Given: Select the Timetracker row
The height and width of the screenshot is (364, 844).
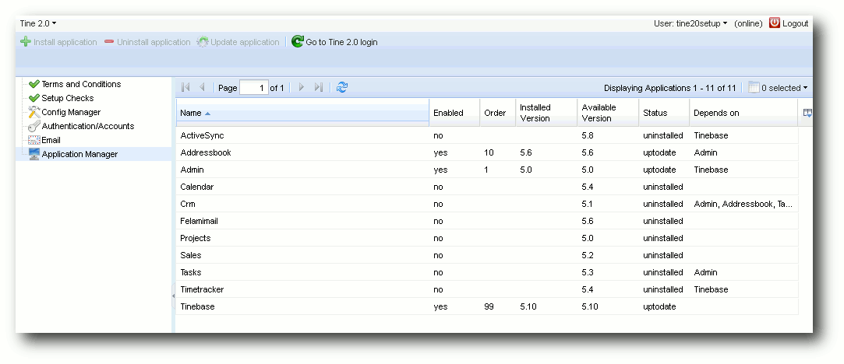Looking at the screenshot, I should [x=486, y=289].
